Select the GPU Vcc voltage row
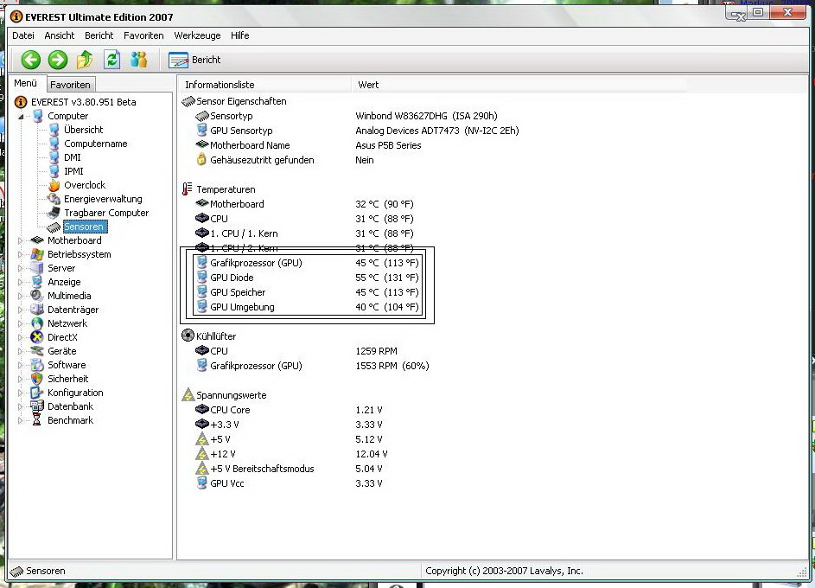815x588 pixels. (x=289, y=483)
